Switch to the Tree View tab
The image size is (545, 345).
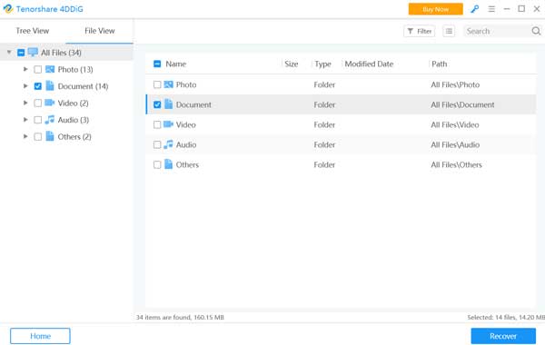[x=33, y=31]
